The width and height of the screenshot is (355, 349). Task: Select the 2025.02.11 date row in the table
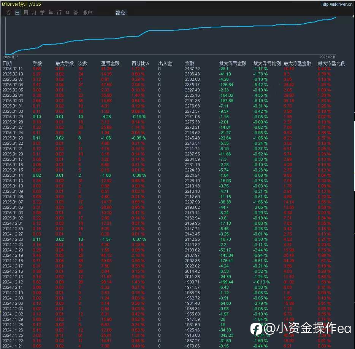point(13,69)
